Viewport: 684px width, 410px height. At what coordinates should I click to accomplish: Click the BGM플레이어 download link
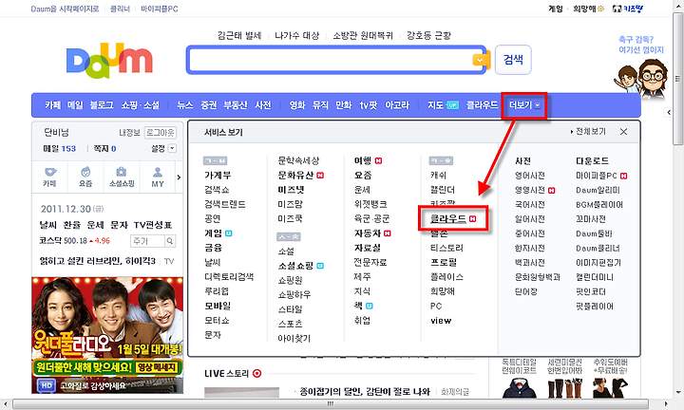pyautogui.click(x=599, y=204)
